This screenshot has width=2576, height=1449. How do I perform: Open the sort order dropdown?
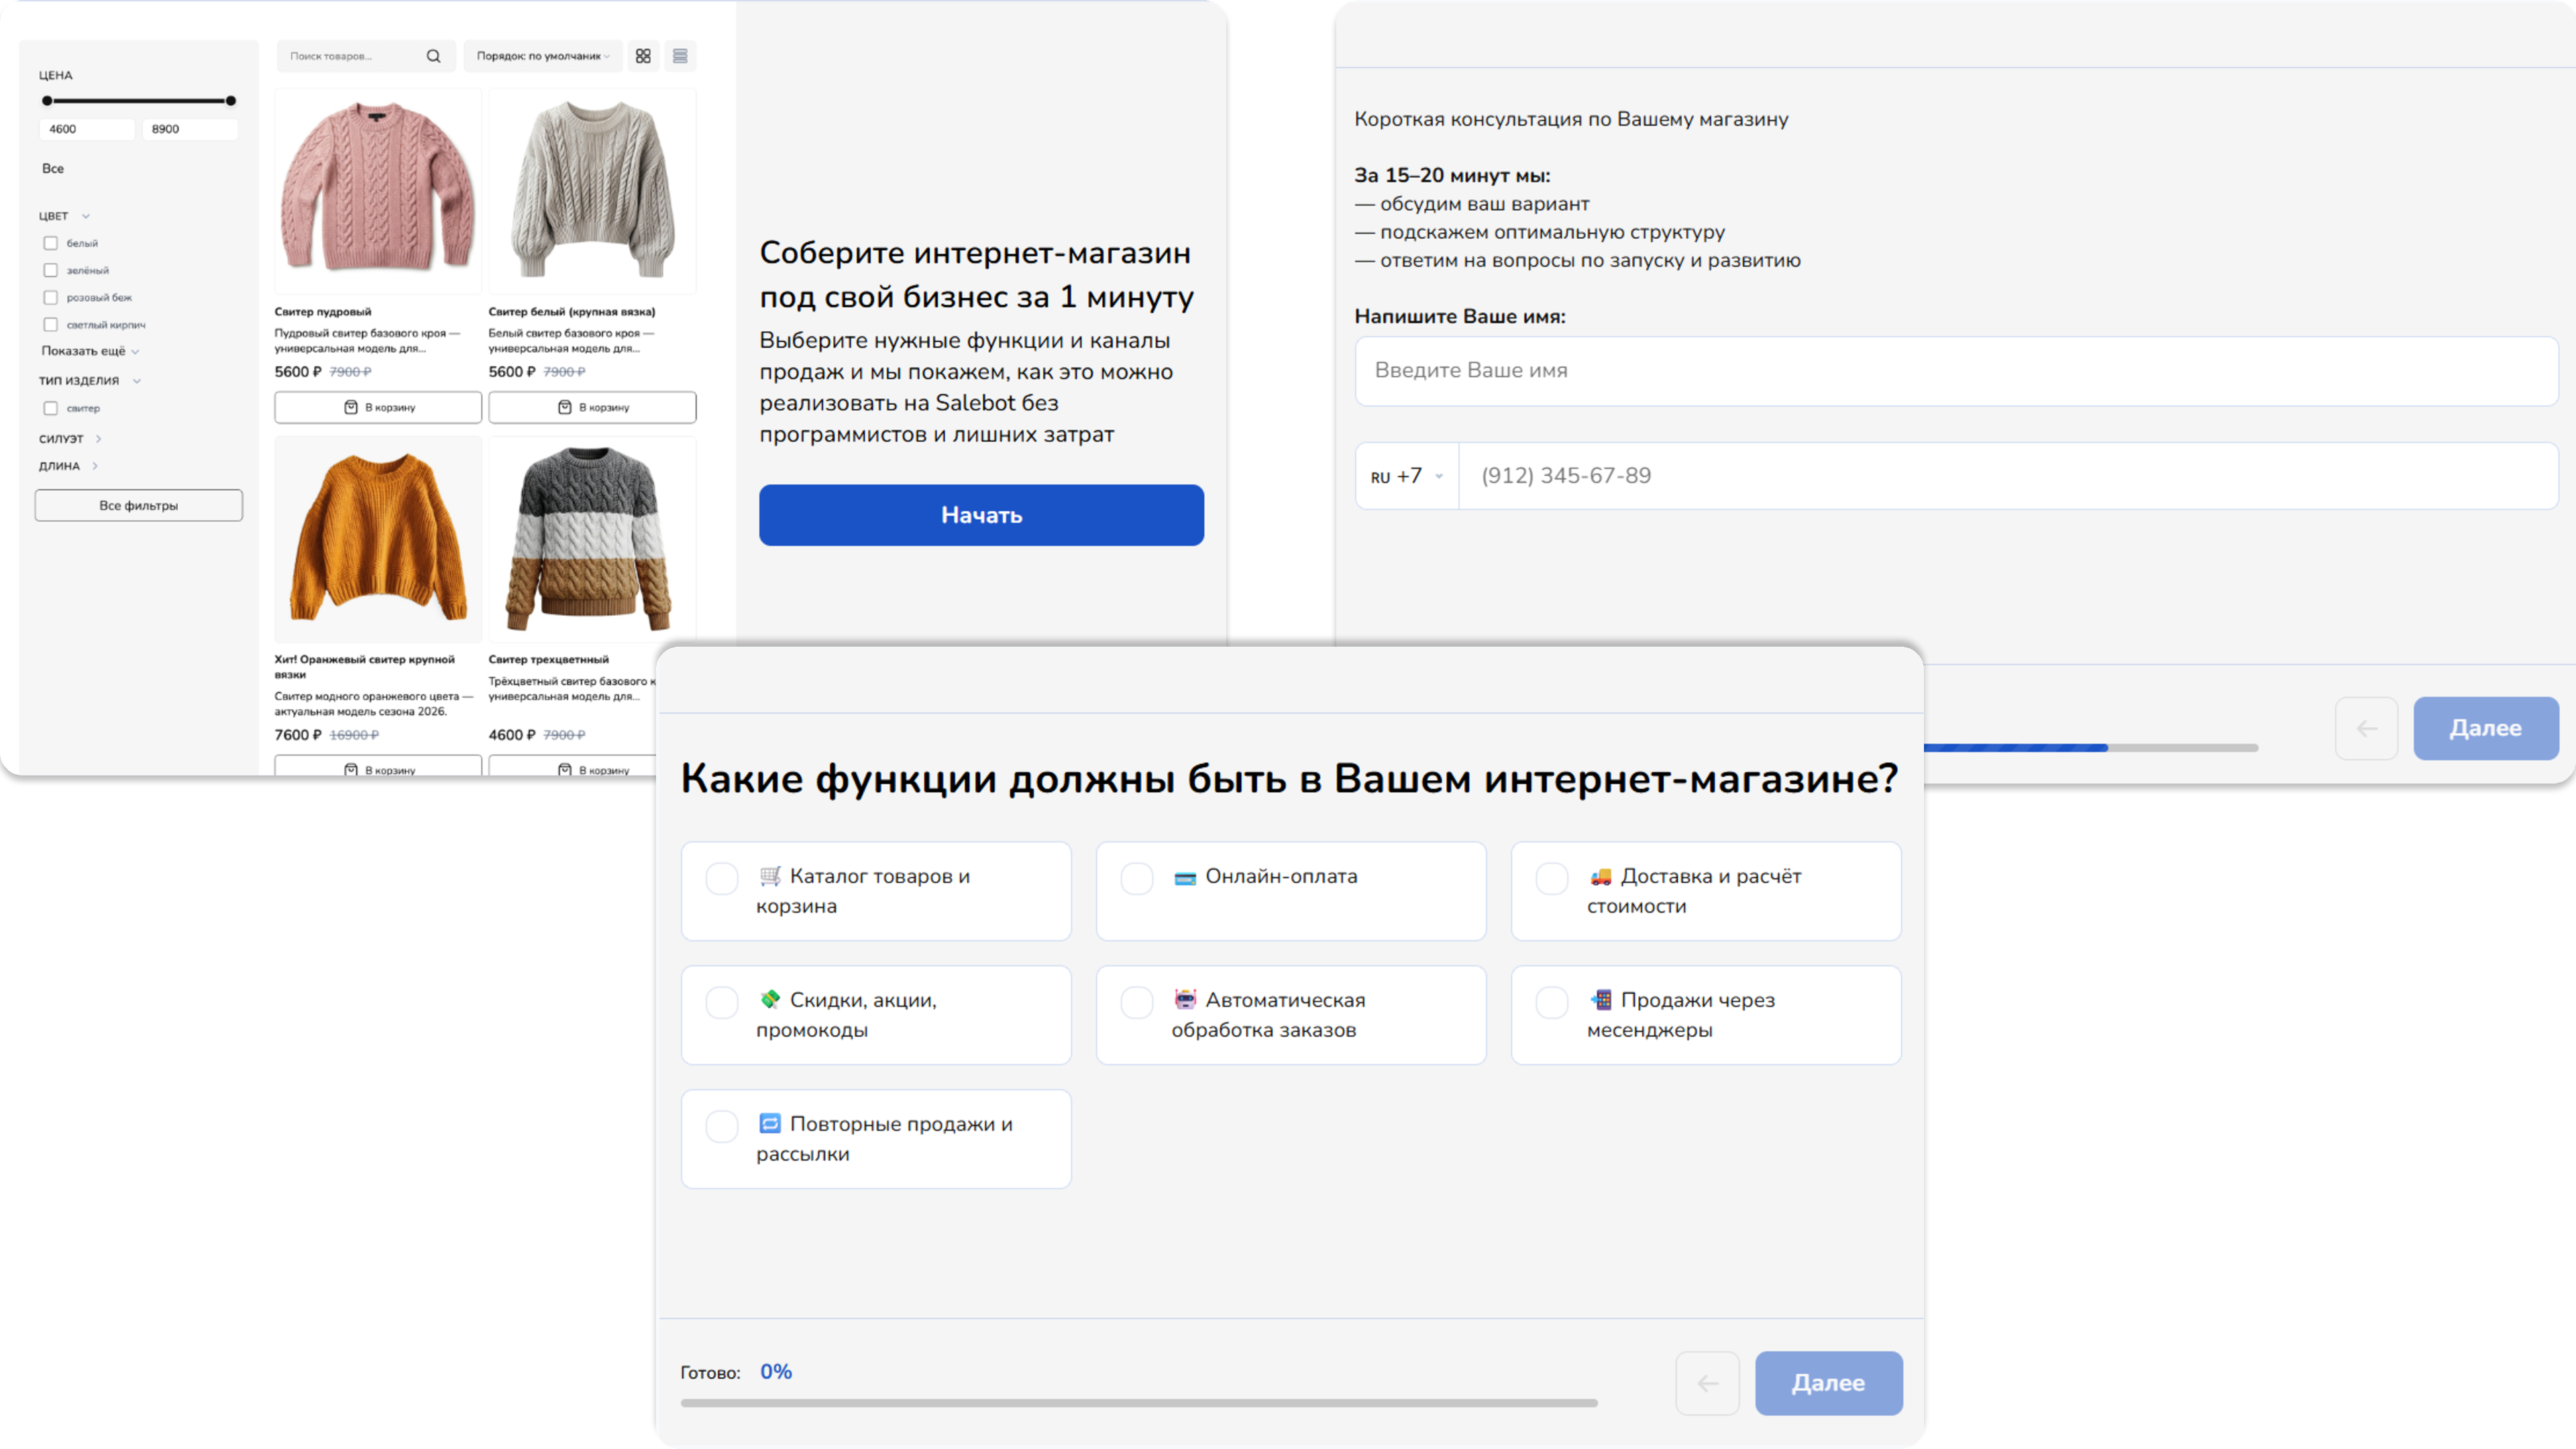[x=542, y=56]
